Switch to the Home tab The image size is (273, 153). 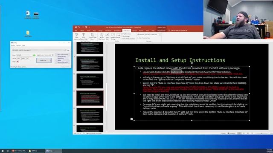(x=82, y=31)
